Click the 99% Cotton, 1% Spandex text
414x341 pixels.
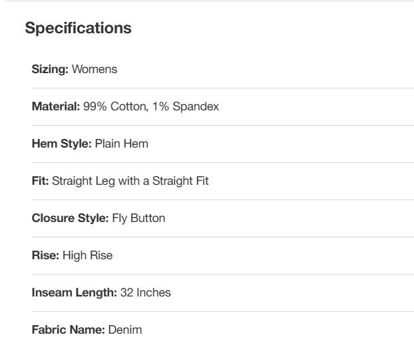[x=151, y=106]
